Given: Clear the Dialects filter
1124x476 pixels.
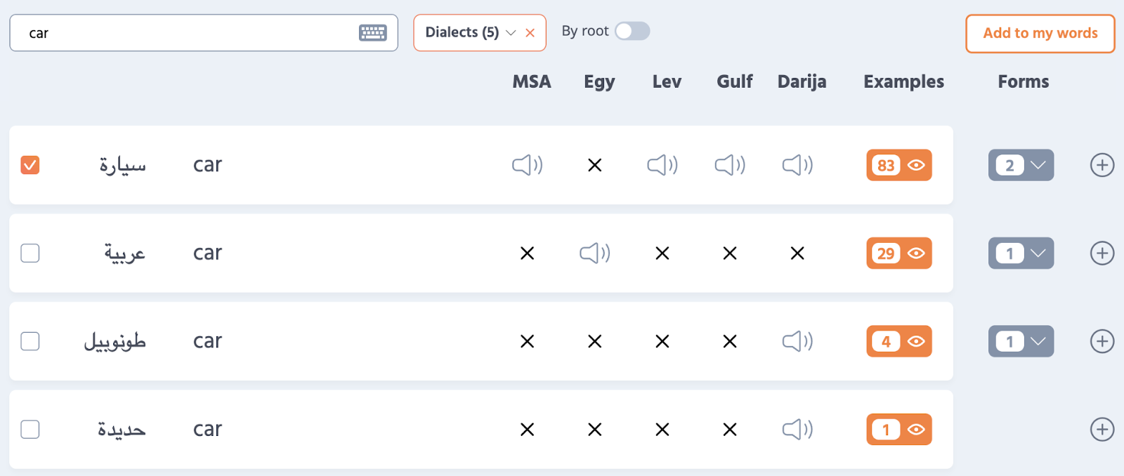Looking at the screenshot, I should pos(530,33).
